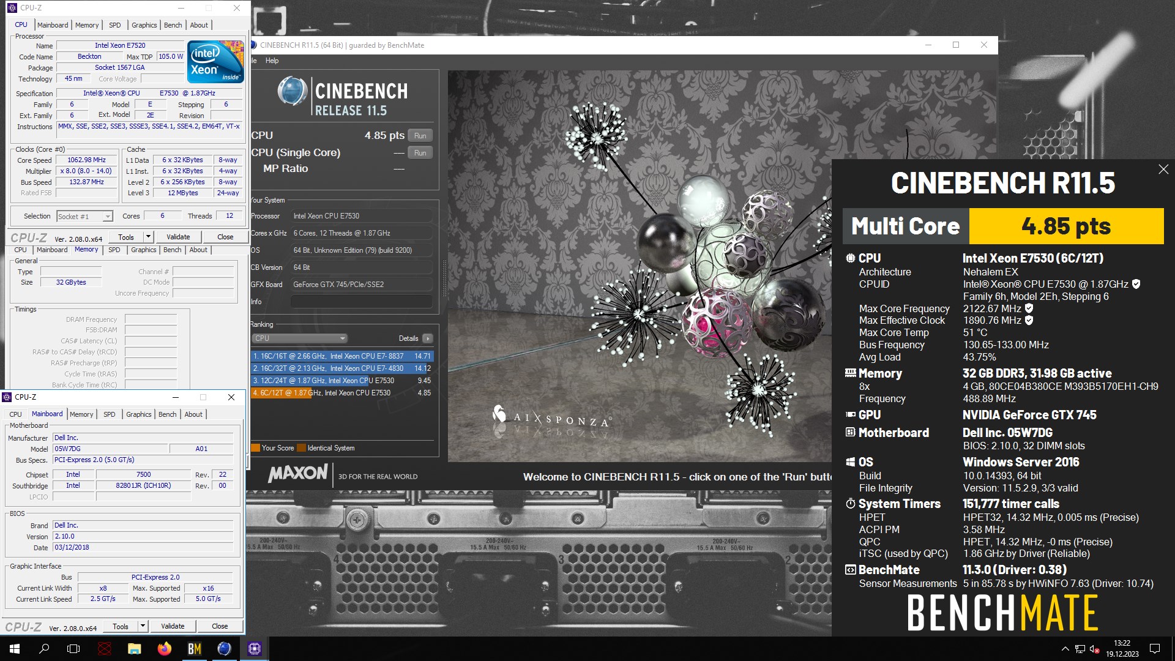Open Task View on the taskbar
Screen dimensions: 1175x661
pyautogui.click(x=73, y=649)
